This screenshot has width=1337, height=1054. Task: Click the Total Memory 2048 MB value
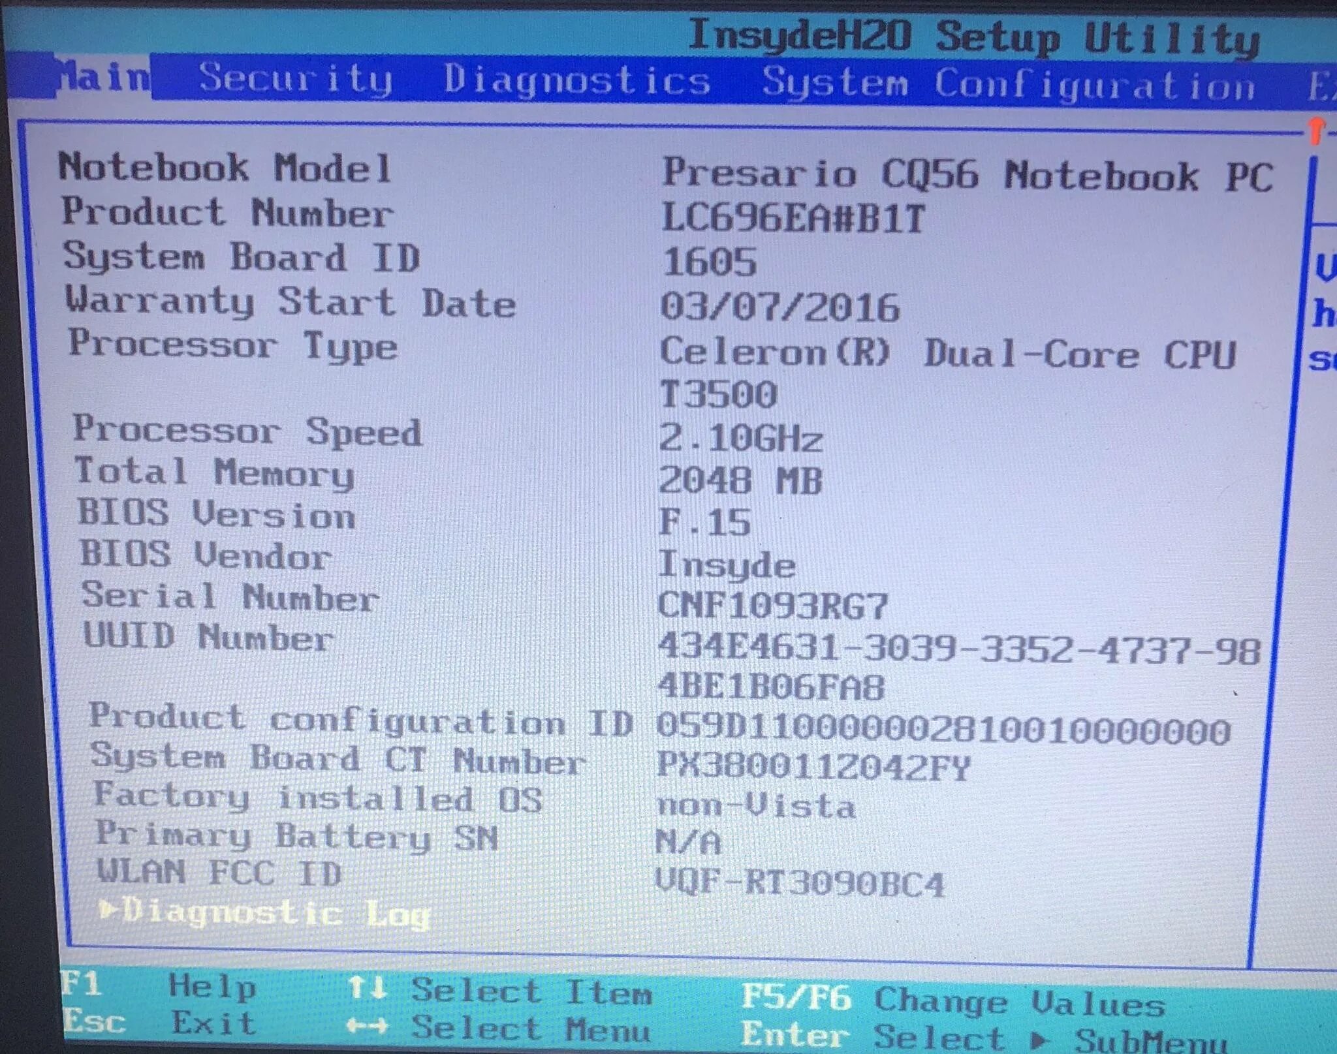740,480
